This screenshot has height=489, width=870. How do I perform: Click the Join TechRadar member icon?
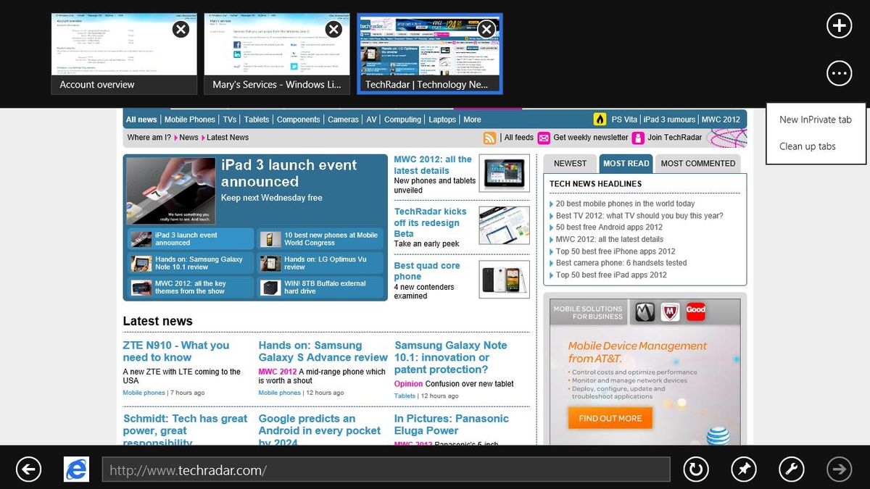tap(638, 137)
